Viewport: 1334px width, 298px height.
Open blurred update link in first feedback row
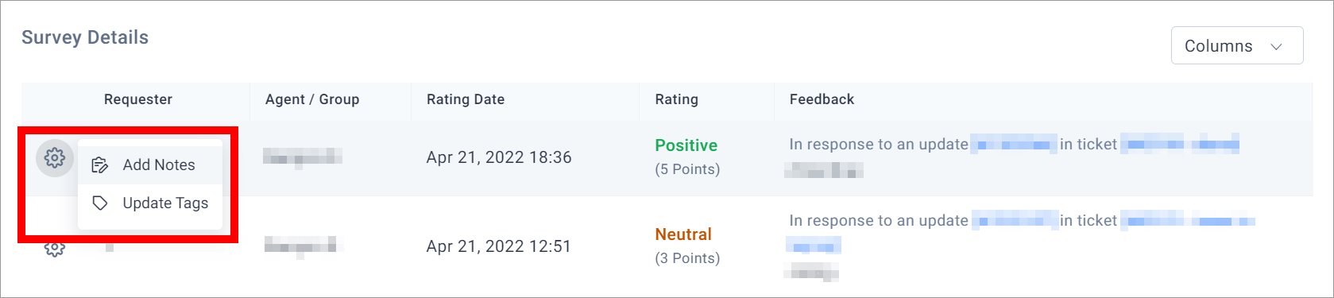[x=1014, y=145]
